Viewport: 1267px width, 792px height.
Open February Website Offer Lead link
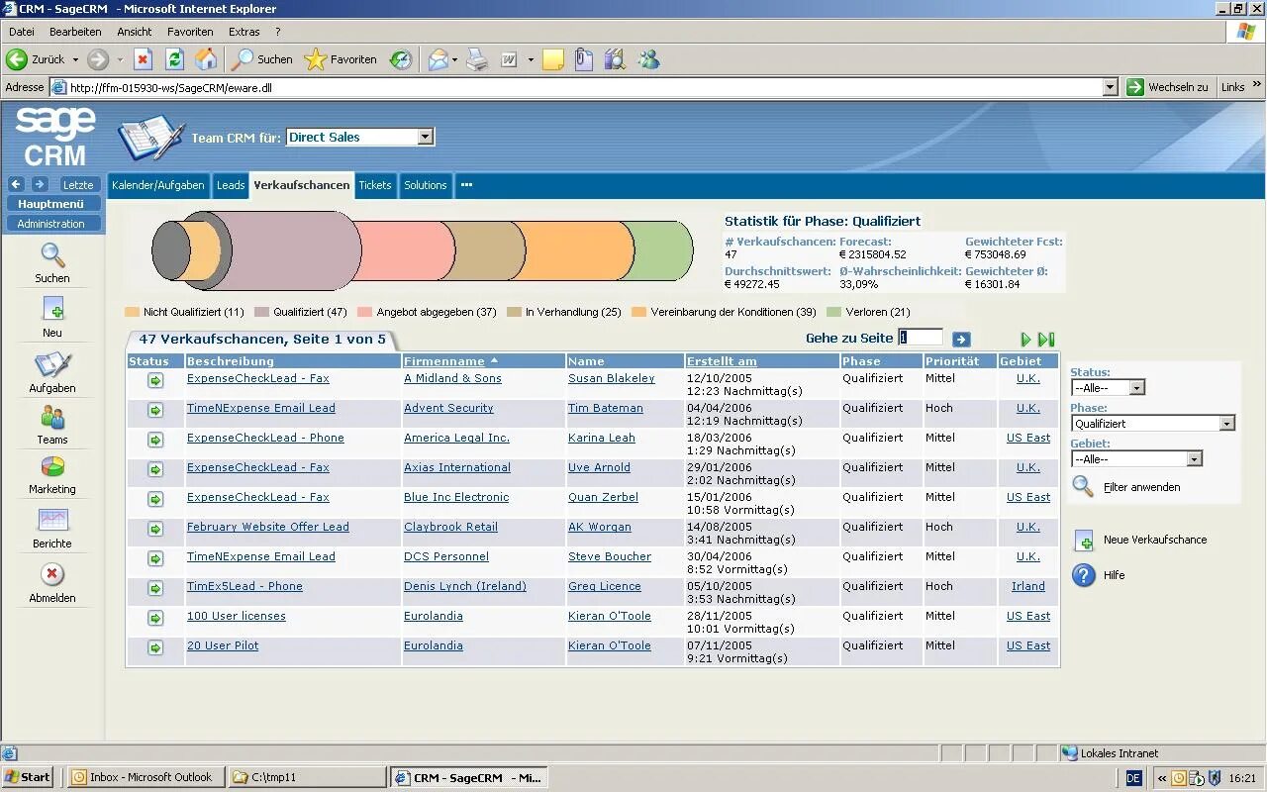[268, 527]
